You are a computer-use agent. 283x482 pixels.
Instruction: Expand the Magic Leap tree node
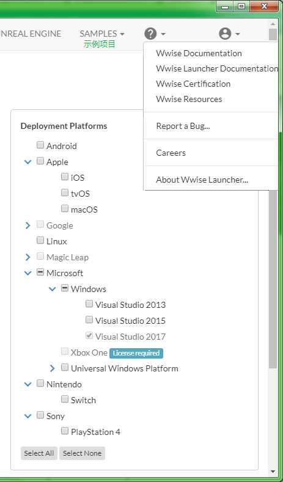(x=28, y=257)
